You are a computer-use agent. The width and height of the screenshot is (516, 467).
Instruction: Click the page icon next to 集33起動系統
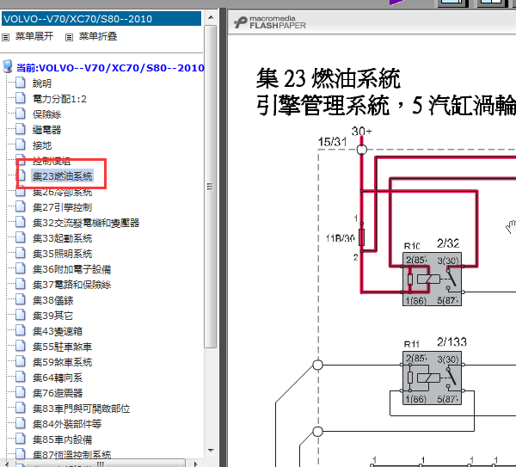coord(21,237)
